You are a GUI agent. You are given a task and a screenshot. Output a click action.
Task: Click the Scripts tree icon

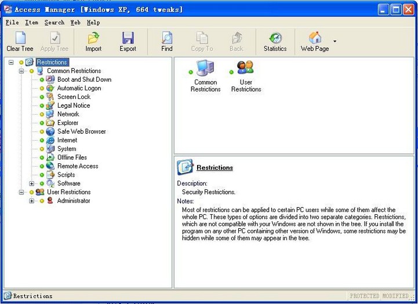click(50, 175)
